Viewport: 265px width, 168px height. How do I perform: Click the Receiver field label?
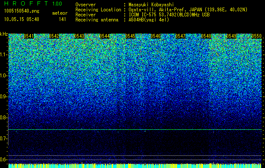click(86, 15)
